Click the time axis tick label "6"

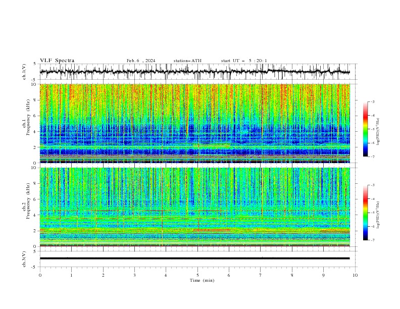[229, 275]
